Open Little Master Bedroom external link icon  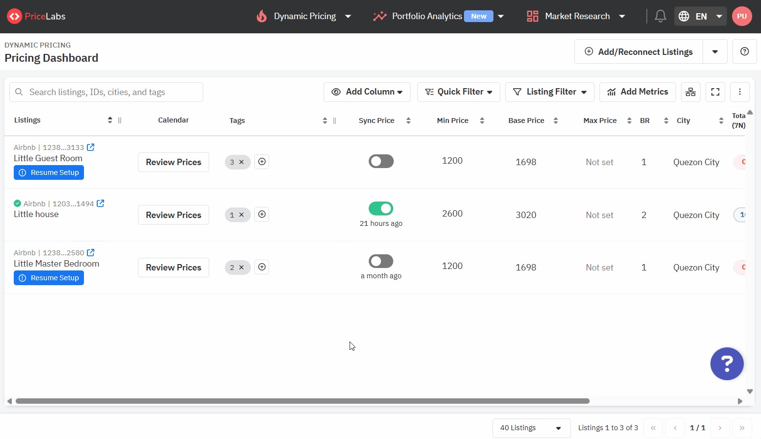90,252
